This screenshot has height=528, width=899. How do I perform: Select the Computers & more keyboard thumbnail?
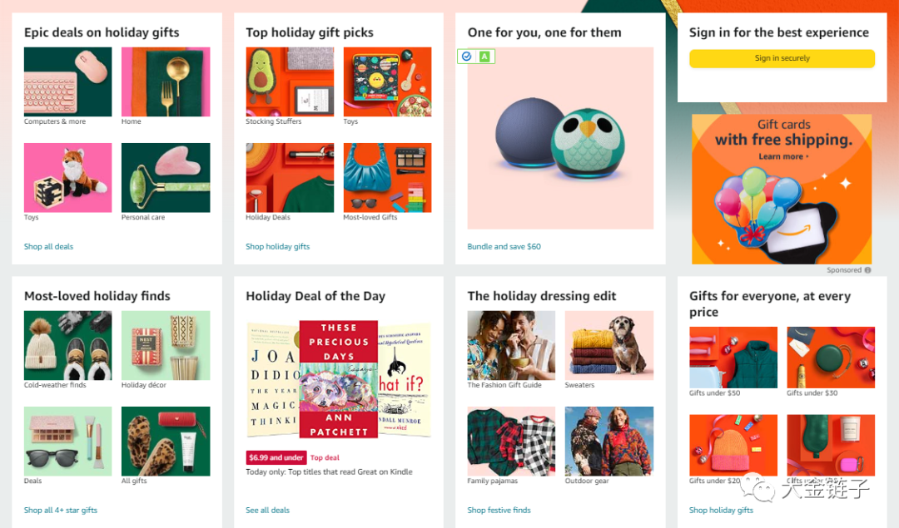[67, 81]
